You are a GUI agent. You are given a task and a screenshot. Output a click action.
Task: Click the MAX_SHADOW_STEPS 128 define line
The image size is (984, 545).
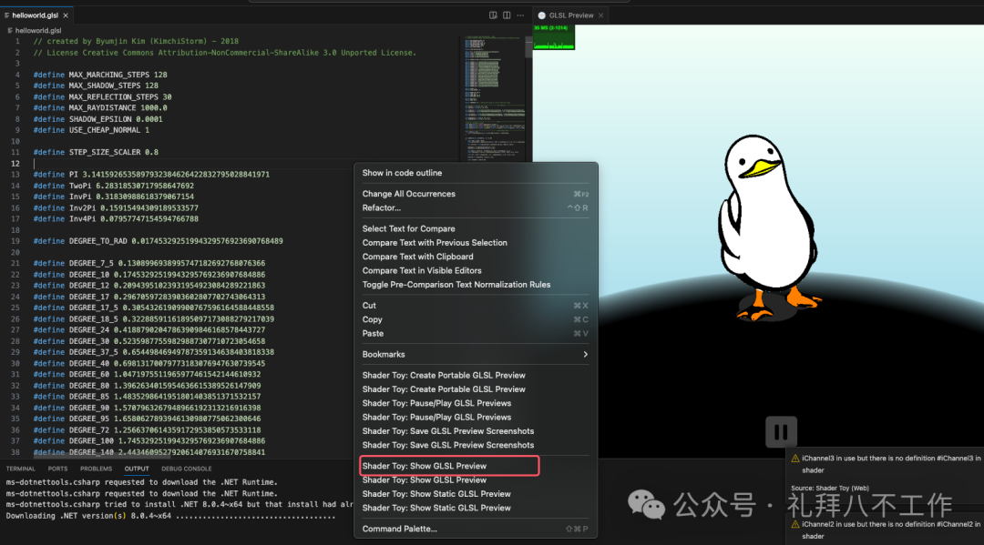tap(96, 86)
